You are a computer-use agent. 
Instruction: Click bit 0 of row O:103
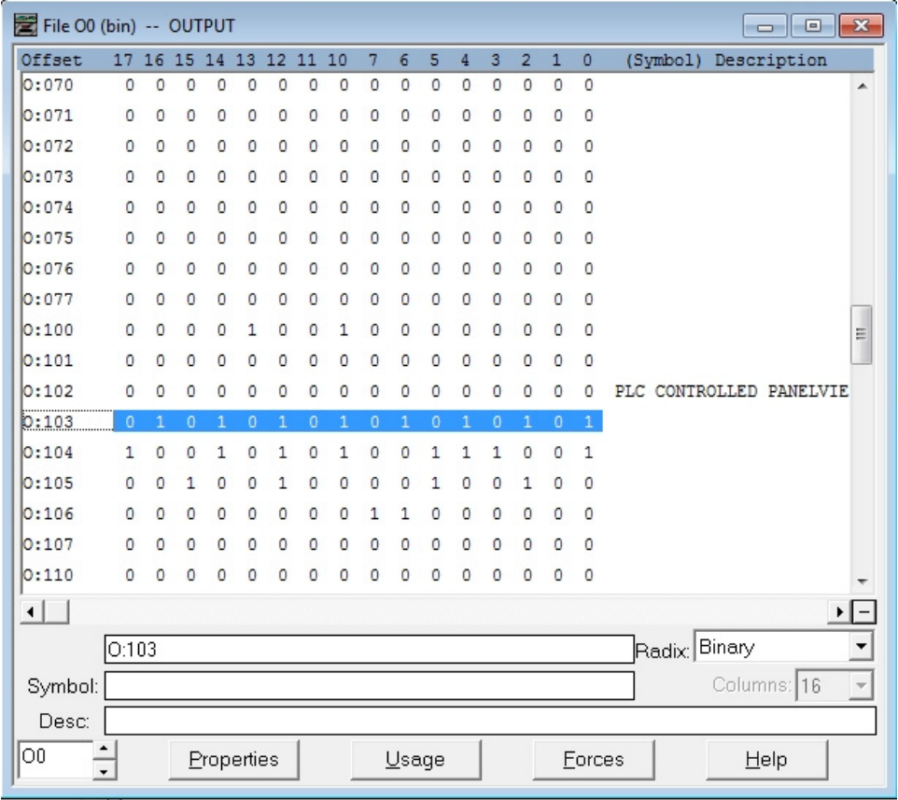589,422
